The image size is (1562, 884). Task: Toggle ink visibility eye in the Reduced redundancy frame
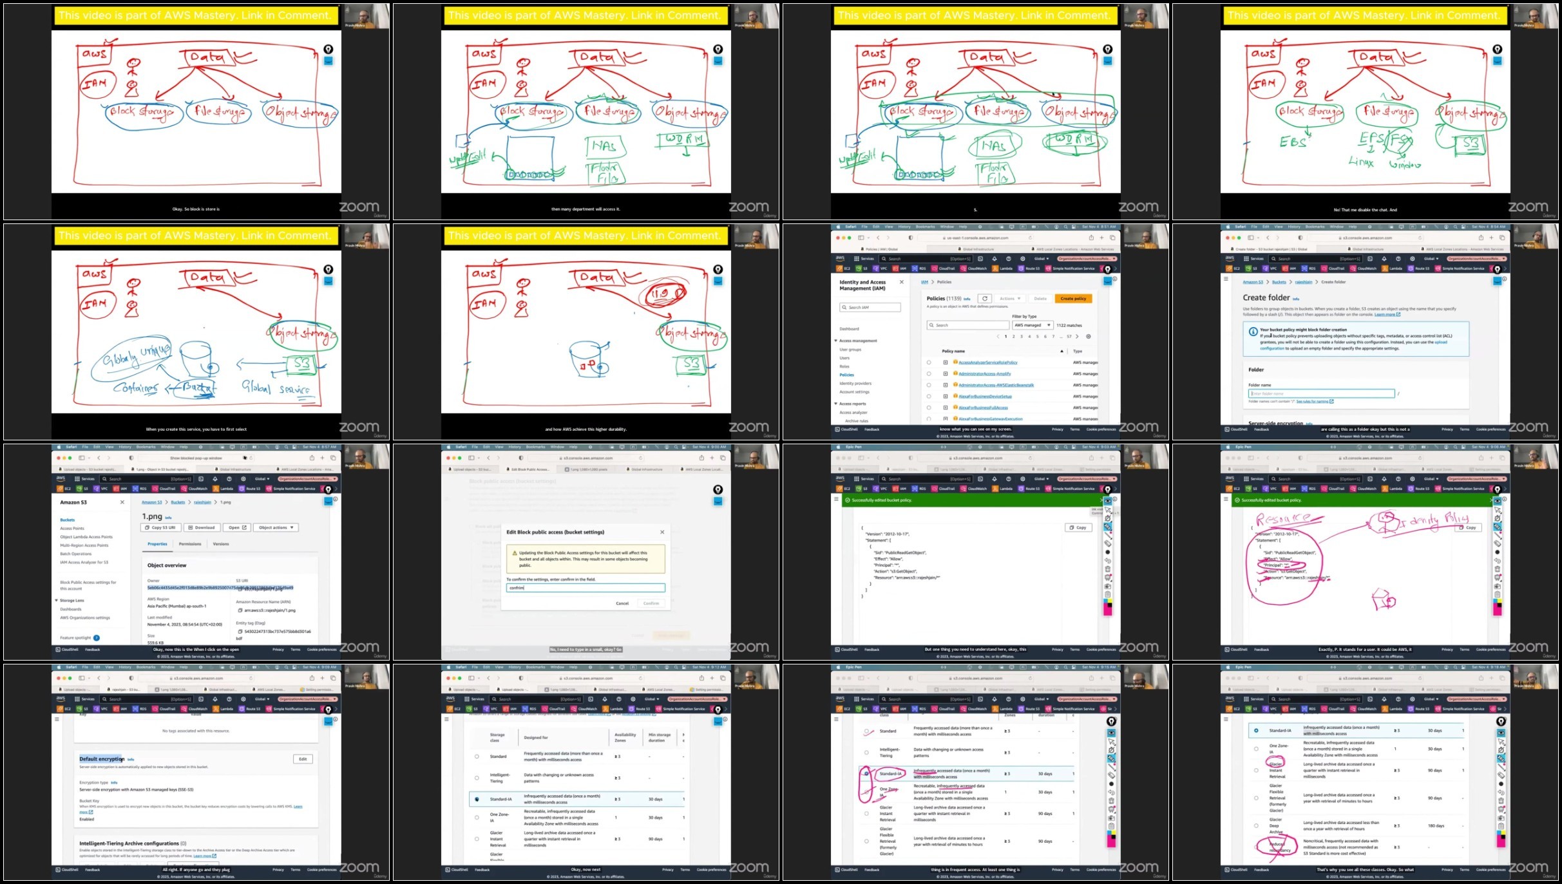click(x=1501, y=733)
